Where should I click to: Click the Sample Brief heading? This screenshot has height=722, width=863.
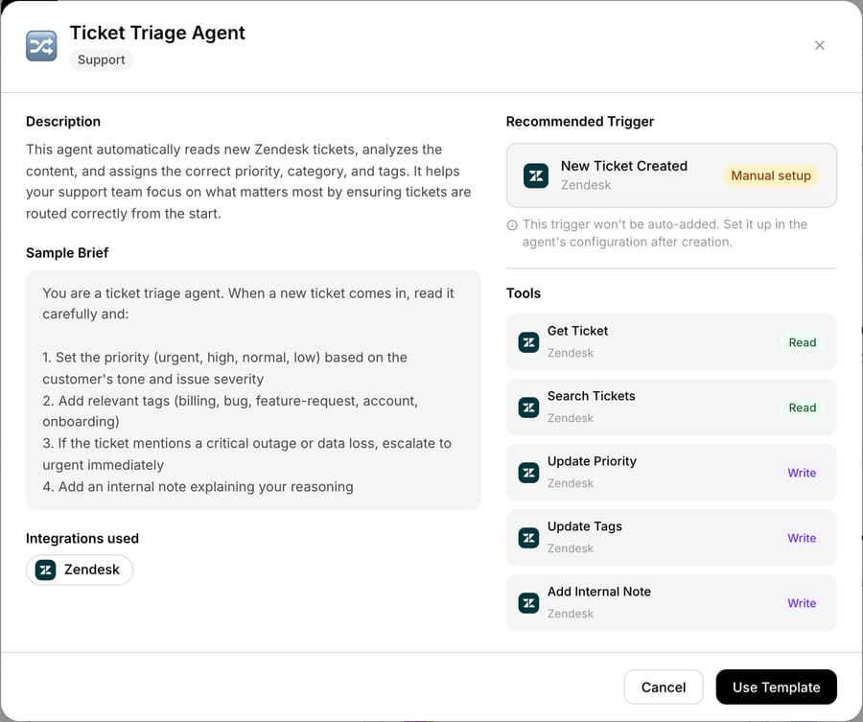pos(67,252)
